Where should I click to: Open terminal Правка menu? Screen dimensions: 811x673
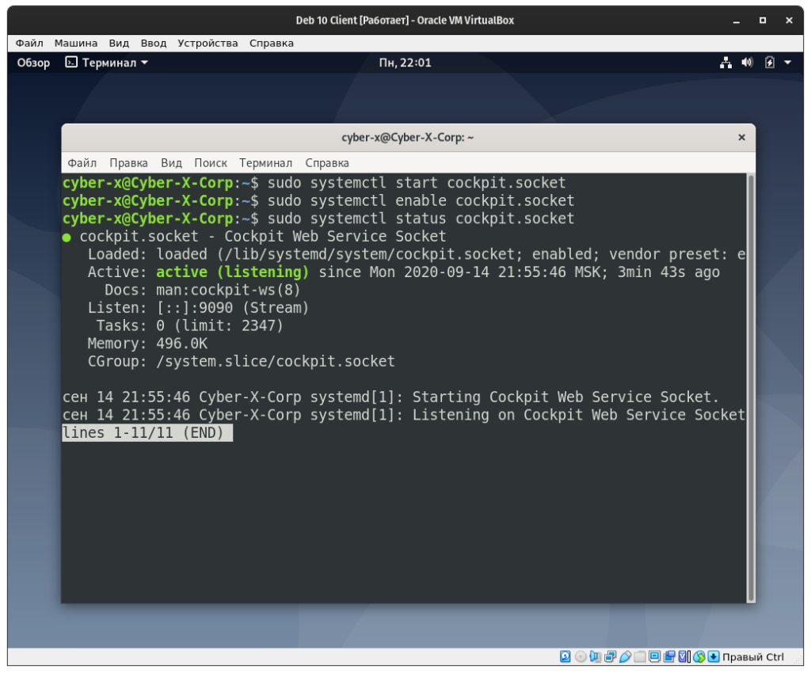click(x=128, y=162)
